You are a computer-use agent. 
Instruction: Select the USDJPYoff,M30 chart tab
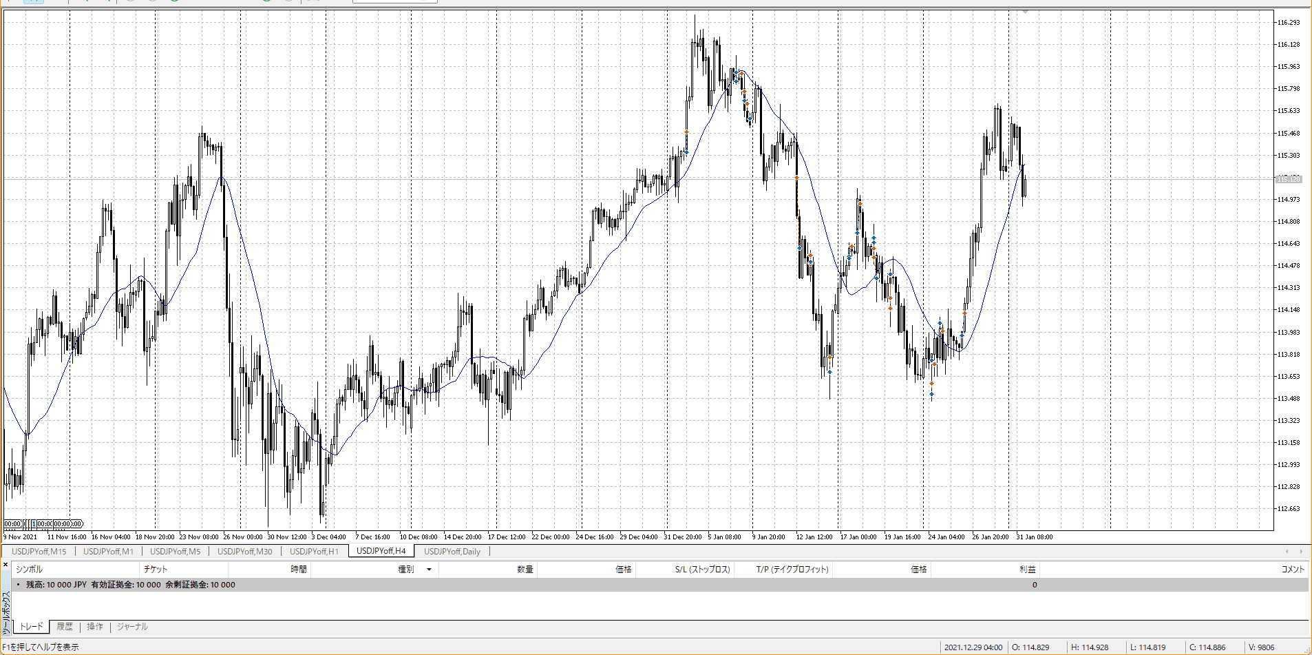coord(244,551)
